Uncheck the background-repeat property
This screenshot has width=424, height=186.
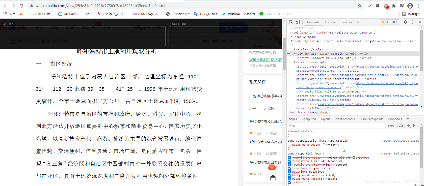(x=289, y=179)
